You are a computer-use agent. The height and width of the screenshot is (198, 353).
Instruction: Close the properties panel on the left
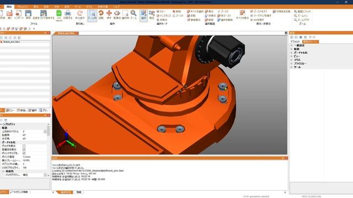49,116
